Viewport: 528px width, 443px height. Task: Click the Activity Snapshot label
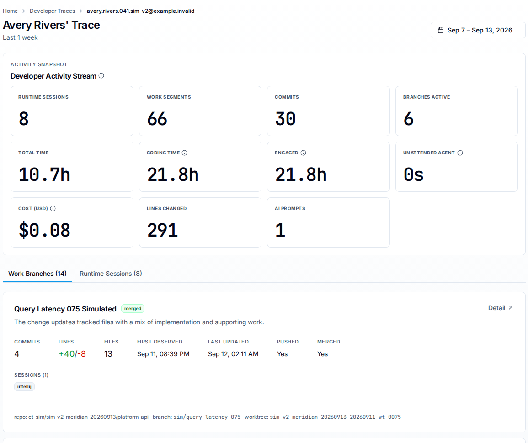pyautogui.click(x=39, y=64)
